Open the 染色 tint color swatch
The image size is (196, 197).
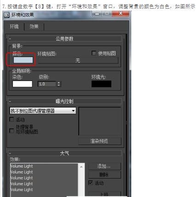point(23,84)
